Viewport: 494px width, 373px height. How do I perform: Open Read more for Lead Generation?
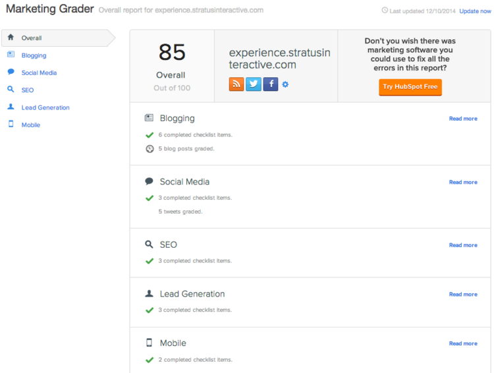coord(463,294)
